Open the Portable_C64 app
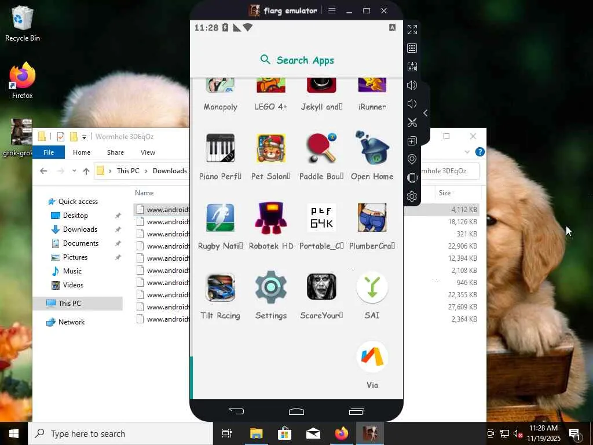This screenshot has width=593, height=445. pyautogui.click(x=321, y=226)
